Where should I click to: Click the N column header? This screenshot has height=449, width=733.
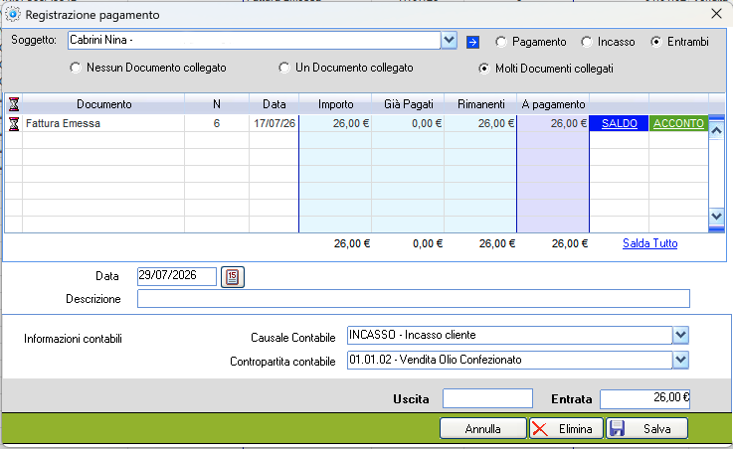217,104
